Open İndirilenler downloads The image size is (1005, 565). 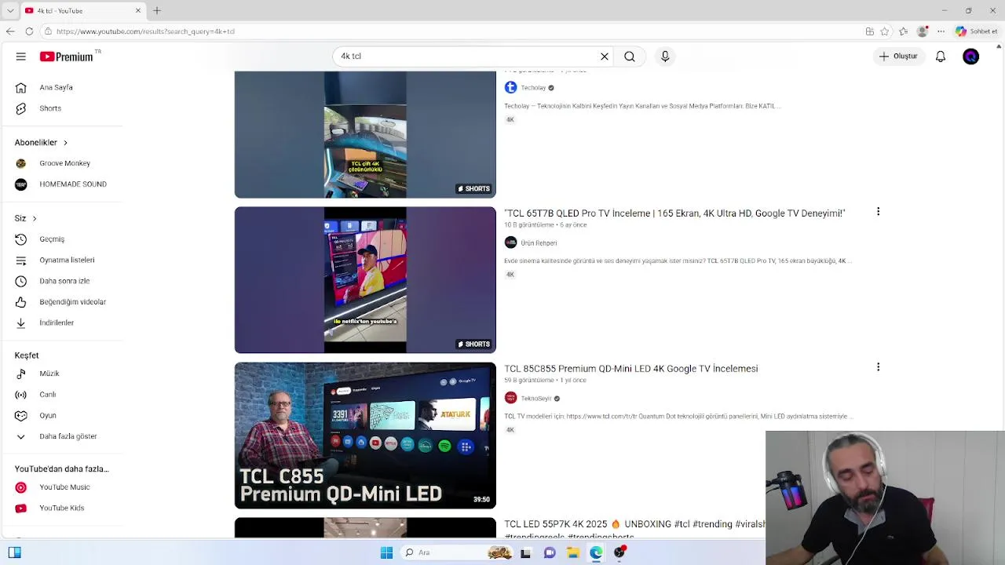pos(57,323)
